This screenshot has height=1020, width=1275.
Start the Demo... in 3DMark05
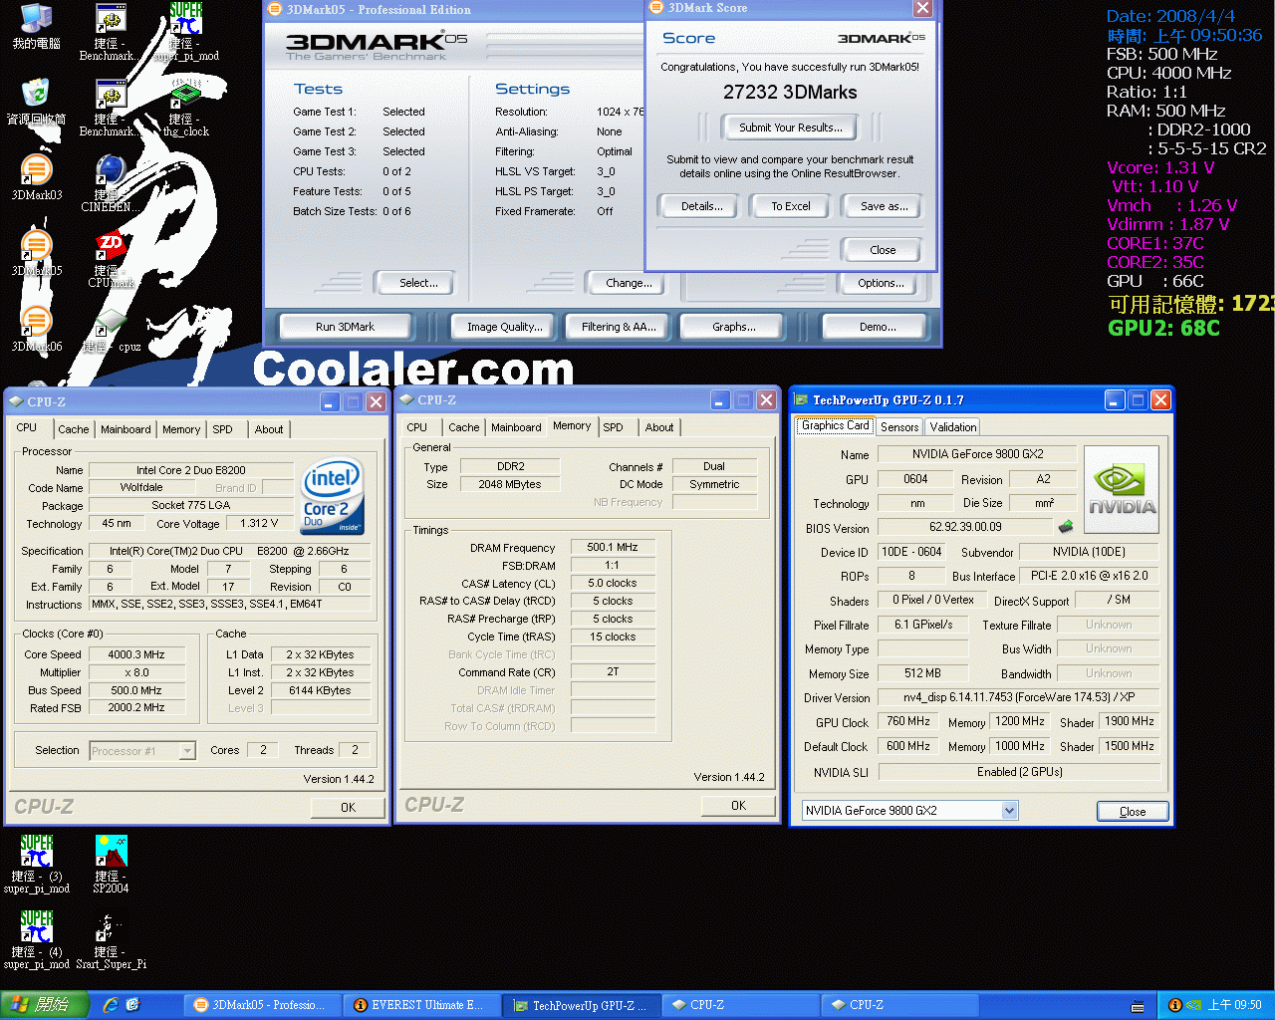click(x=878, y=327)
